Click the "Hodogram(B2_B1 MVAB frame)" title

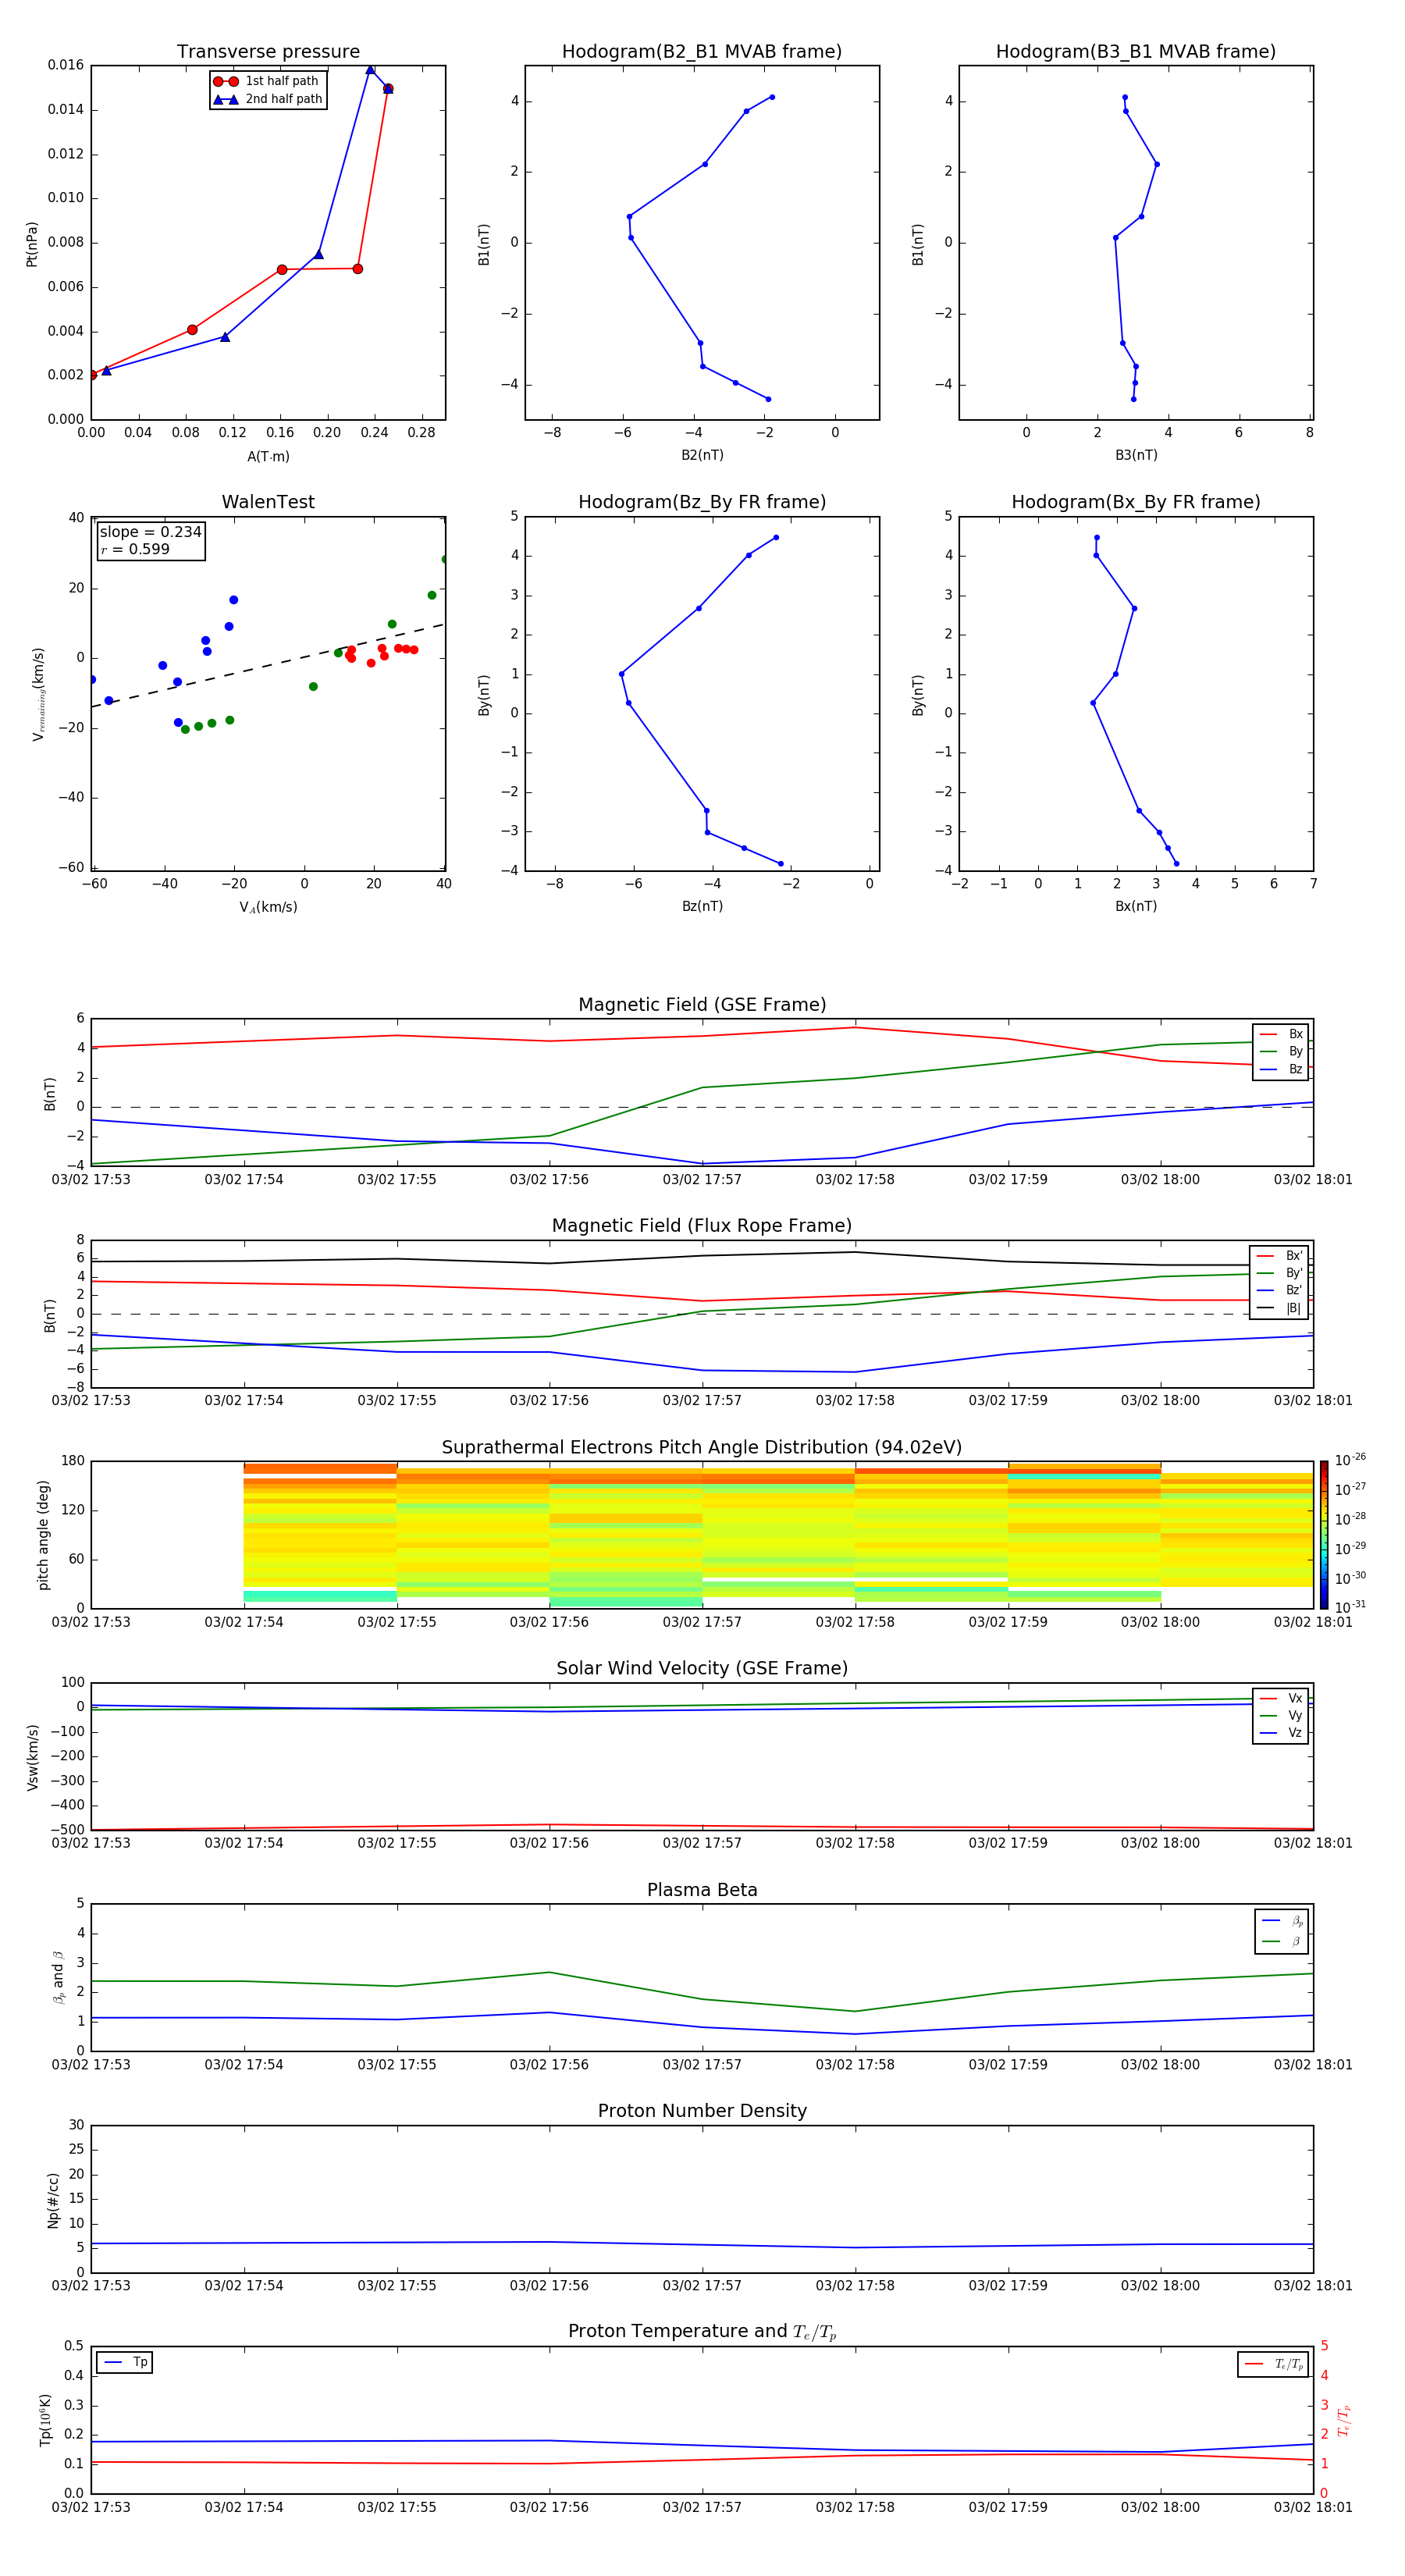[x=702, y=52]
